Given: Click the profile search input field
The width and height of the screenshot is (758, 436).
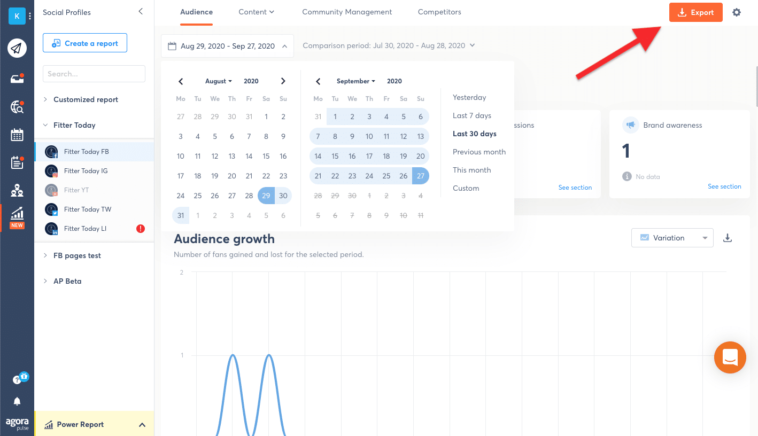Looking at the screenshot, I should 94,74.
